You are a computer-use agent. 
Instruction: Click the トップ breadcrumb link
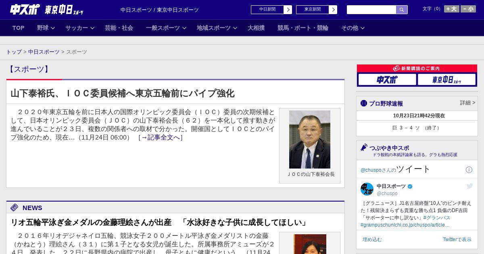pyautogui.click(x=14, y=52)
